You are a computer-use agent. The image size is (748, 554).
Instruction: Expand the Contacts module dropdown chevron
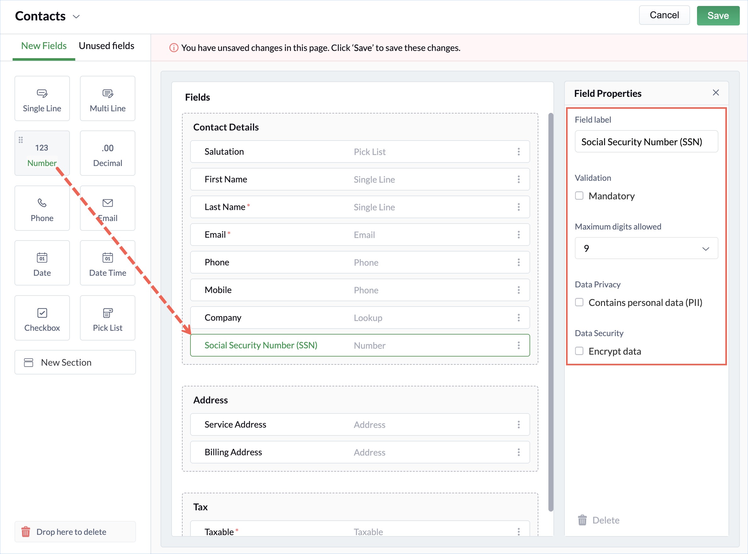76,16
